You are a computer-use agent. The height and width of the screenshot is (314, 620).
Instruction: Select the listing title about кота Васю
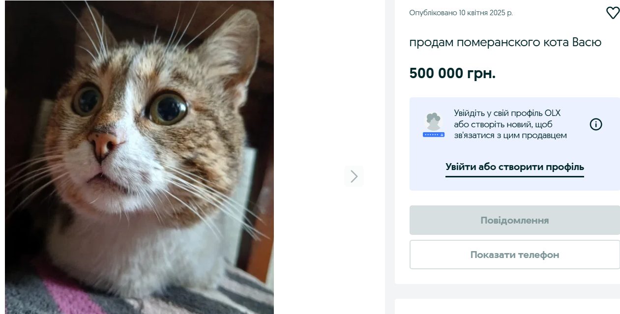[x=505, y=42]
